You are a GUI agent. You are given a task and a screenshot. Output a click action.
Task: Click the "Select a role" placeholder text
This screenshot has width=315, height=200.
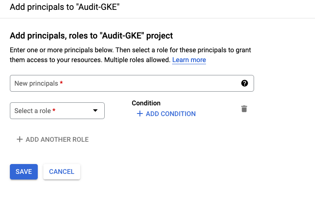[33, 110]
